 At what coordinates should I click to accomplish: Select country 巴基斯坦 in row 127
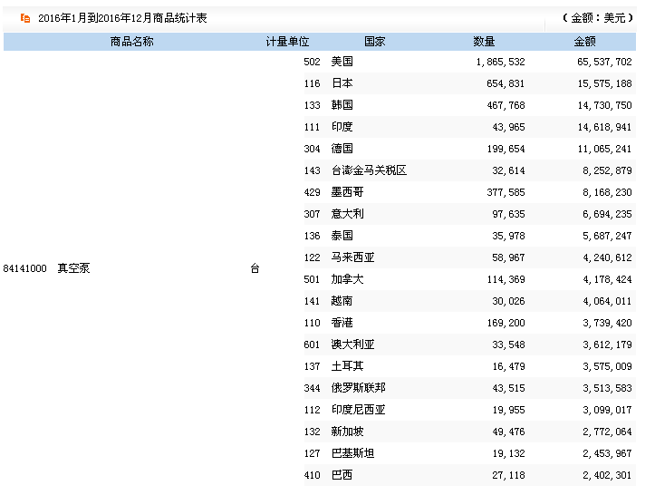pyautogui.click(x=353, y=452)
